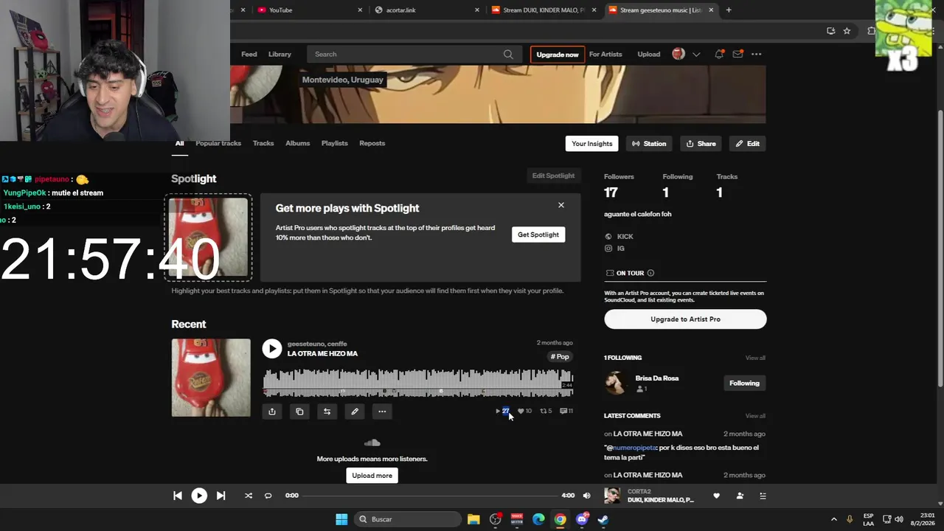Open Steam from taskbar
Image resolution: width=944 pixels, height=531 pixels.
point(603,519)
